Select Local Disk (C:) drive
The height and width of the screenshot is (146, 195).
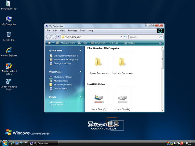pos(99,100)
